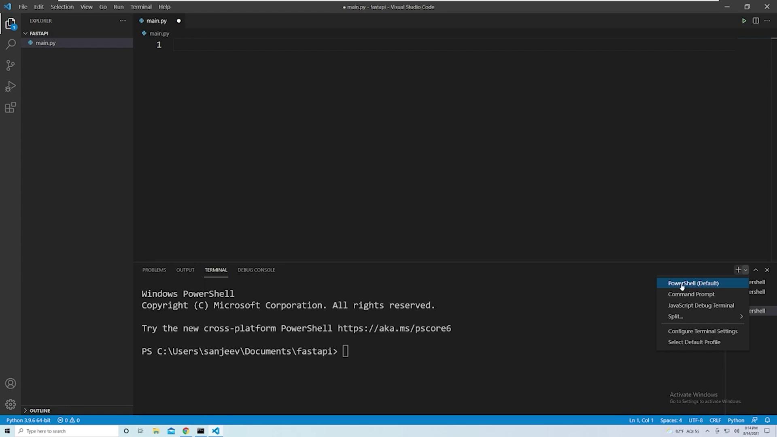Open the Extensions view

[x=11, y=108]
